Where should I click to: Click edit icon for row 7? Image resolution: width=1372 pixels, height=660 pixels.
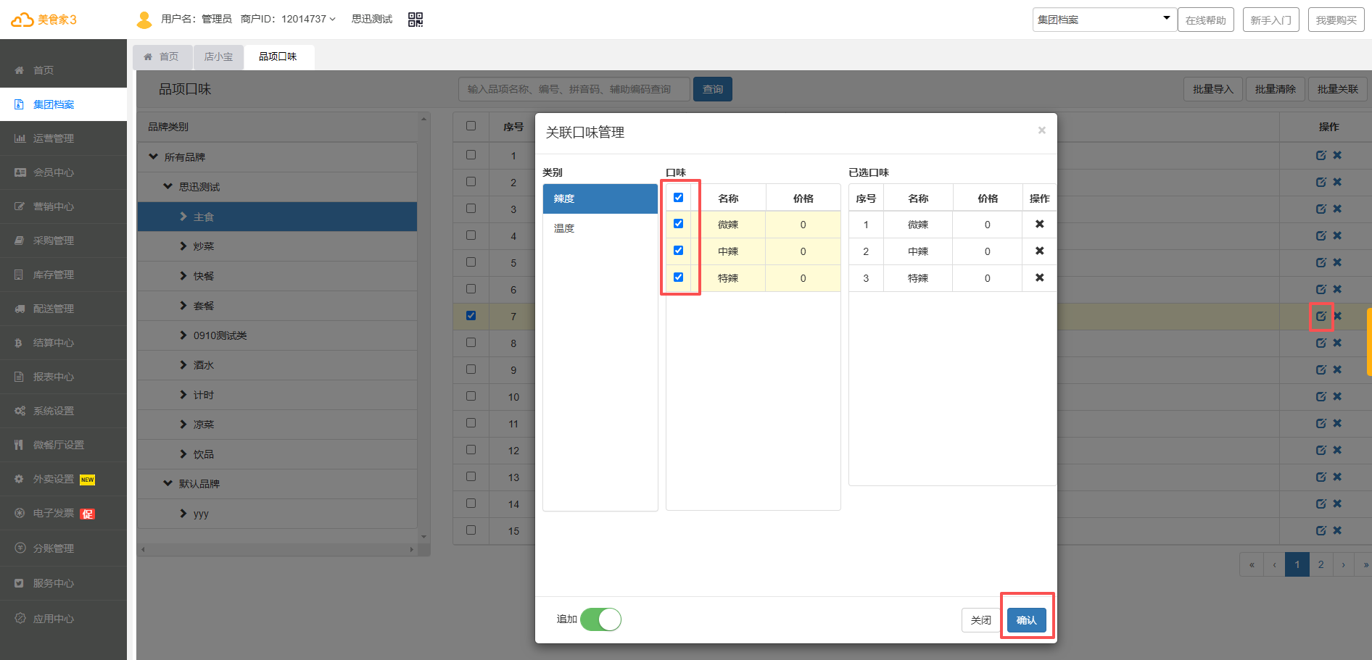click(1321, 317)
